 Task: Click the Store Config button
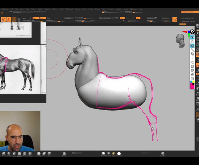tap(23, 12)
